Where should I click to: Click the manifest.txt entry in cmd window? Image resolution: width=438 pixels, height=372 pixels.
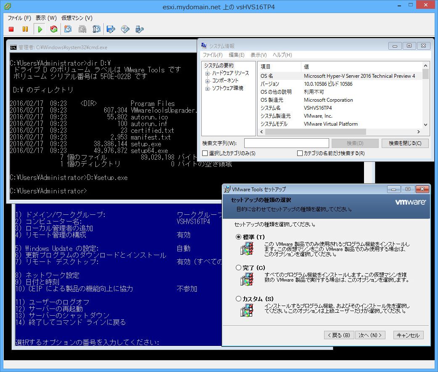[150, 137]
